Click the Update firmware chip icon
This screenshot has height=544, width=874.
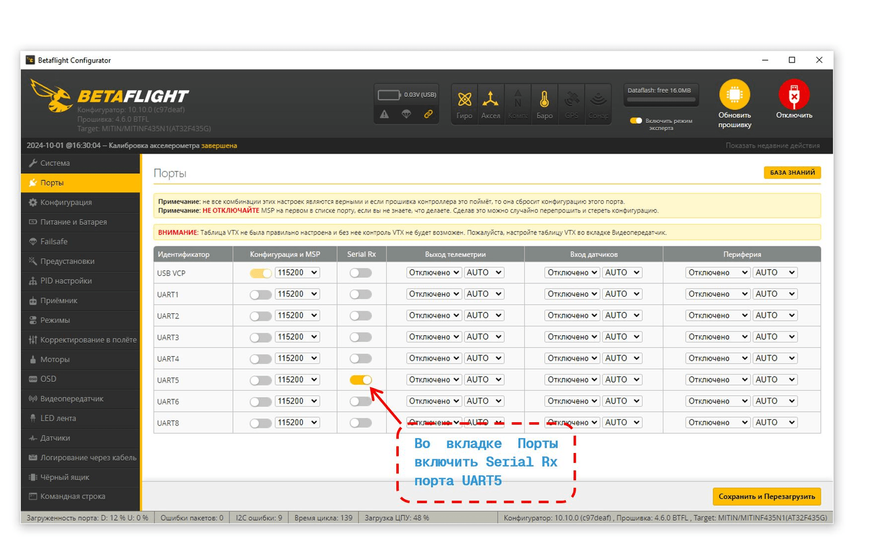point(735,94)
